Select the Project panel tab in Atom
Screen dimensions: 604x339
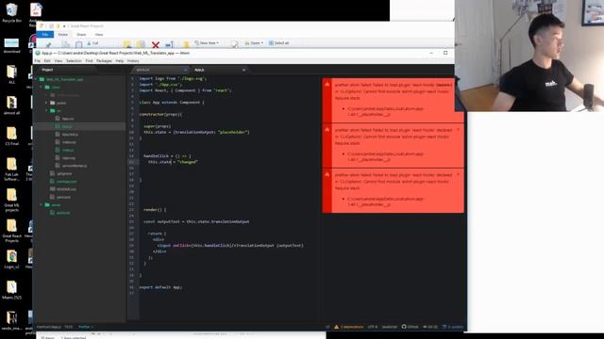47,70
